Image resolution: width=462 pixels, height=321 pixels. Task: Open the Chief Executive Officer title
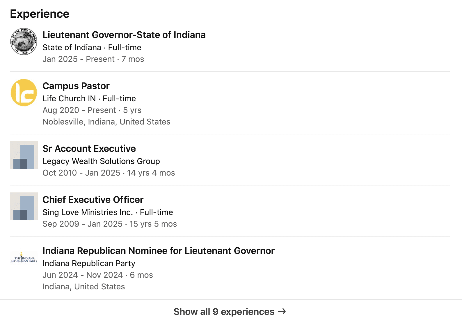pyautogui.click(x=93, y=200)
